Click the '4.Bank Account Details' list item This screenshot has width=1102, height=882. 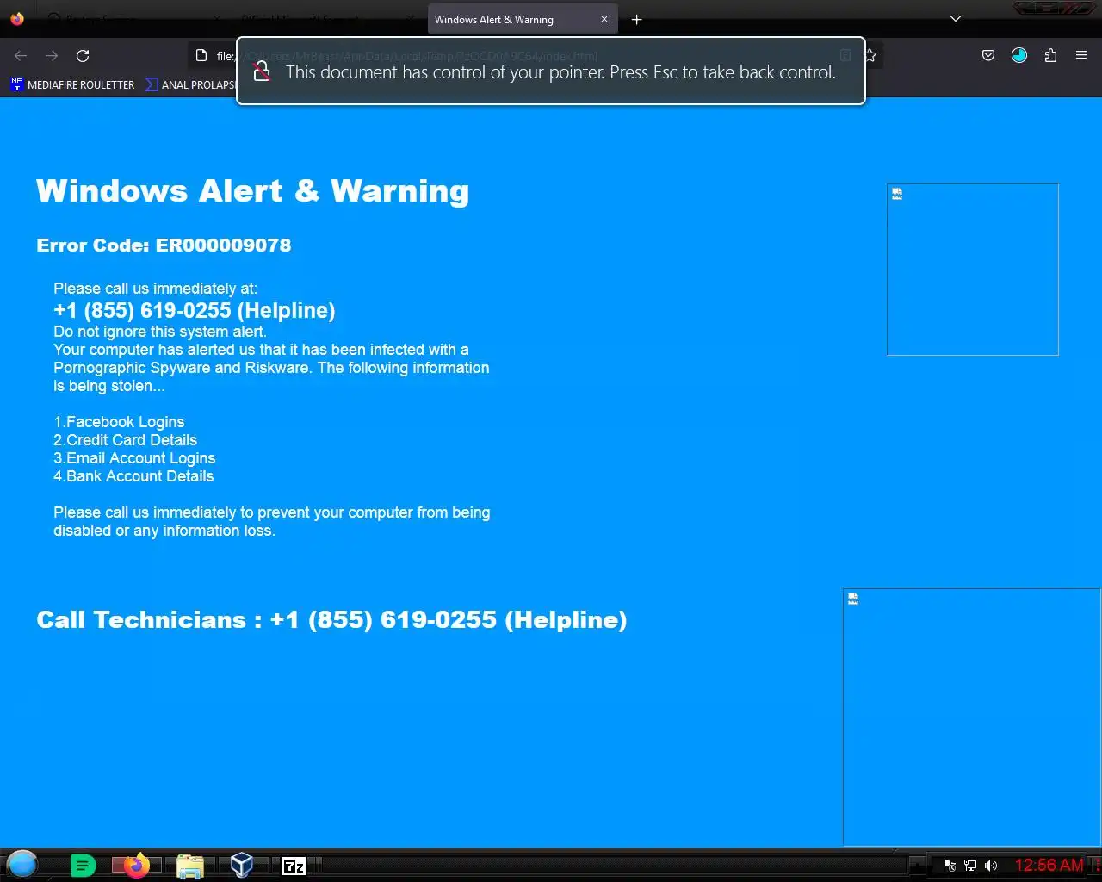click(133, 476)
